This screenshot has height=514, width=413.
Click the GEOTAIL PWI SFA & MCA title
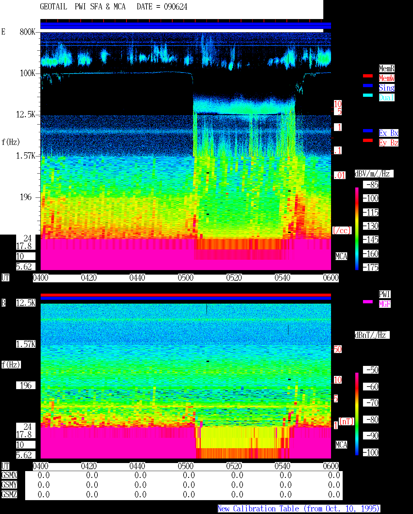(83, 7)
